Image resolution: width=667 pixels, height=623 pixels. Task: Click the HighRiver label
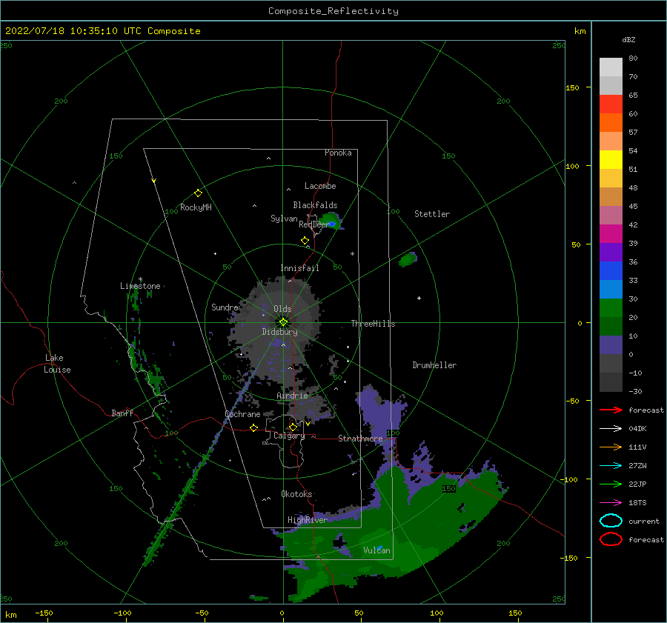(308, 520)
